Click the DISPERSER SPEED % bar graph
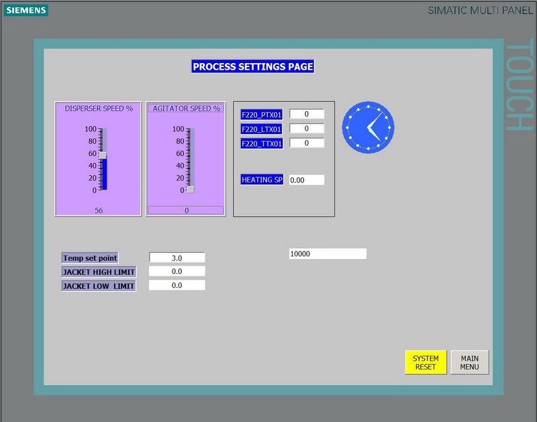Viewport: 537px width, 422px height. click(x=97, y=159)
